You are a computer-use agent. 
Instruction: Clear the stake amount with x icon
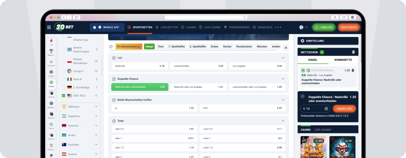pos(326,109)
